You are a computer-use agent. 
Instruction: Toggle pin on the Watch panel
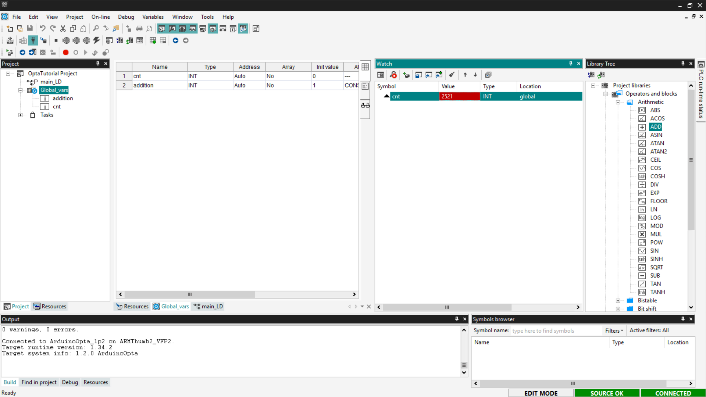coord(571,64)
